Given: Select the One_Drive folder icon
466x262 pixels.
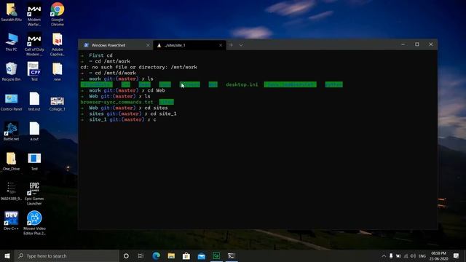Looking at the screenshot, I should tap(12, 162).
